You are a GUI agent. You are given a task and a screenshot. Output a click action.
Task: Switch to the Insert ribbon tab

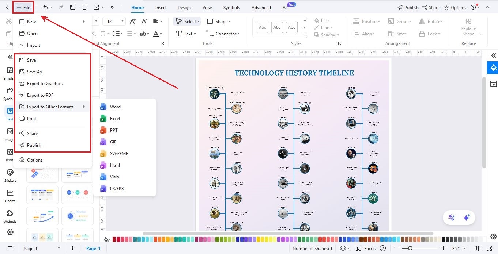pyautogui.click(x=161, y=7)
